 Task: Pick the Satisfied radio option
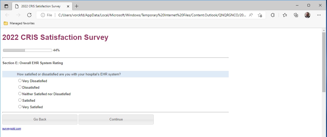pyautogui.click(x=20, y=100)
